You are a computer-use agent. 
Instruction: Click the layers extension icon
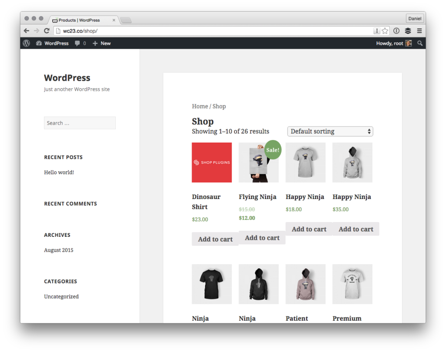(x=408, y=31)
